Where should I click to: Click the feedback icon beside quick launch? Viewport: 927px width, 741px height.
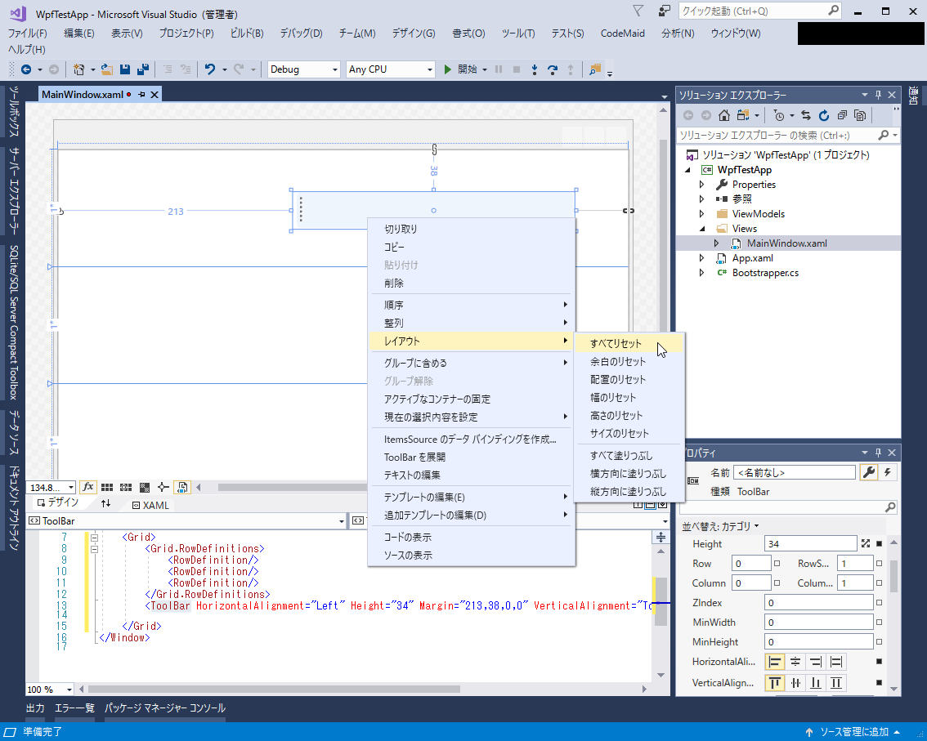point(665,11)
